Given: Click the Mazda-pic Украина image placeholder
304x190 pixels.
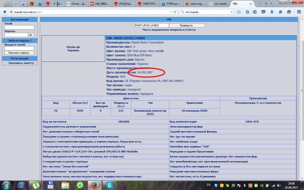Looking at the screenshot, I should coord(73,49).
